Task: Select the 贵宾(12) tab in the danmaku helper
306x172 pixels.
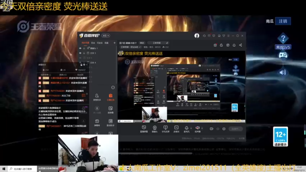Action: 63,75
